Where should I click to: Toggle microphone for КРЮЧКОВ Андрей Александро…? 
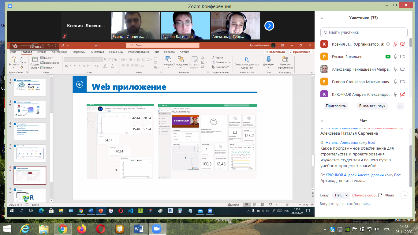point(395,94)
